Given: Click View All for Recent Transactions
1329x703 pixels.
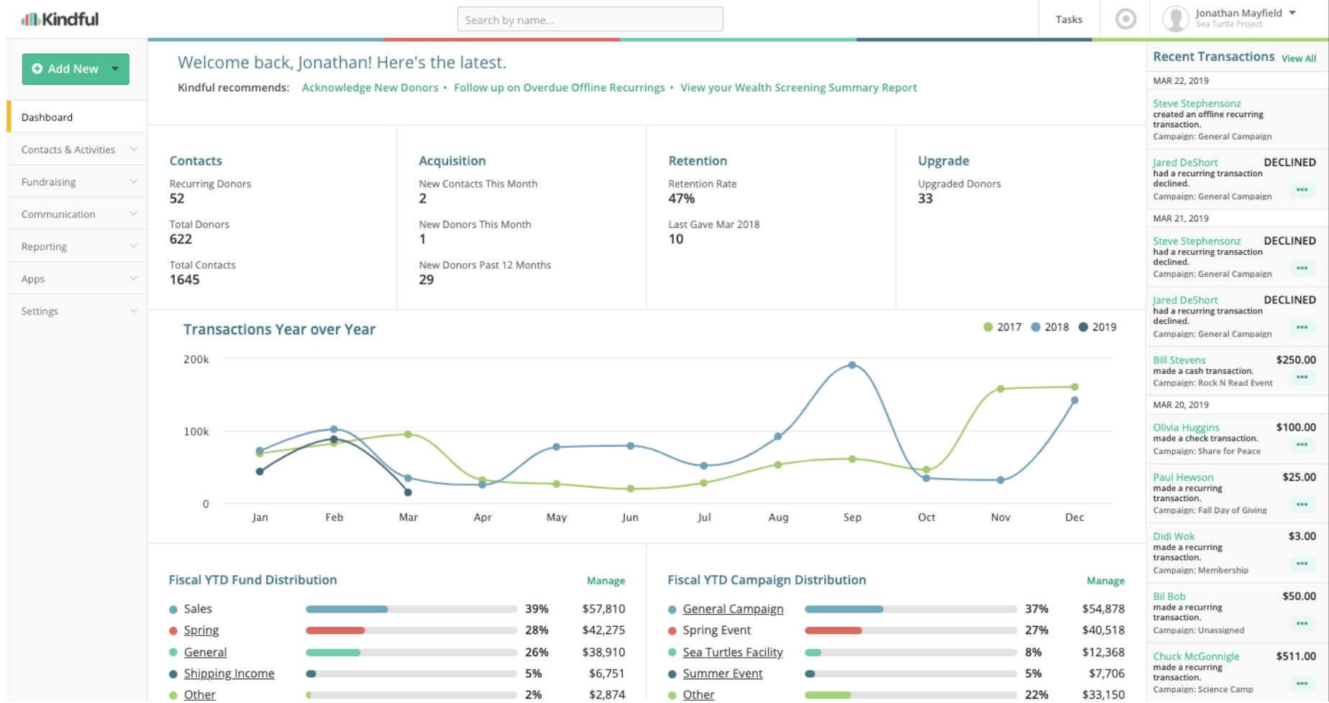Looking at the screenshot, I should tap(1298, 58).
